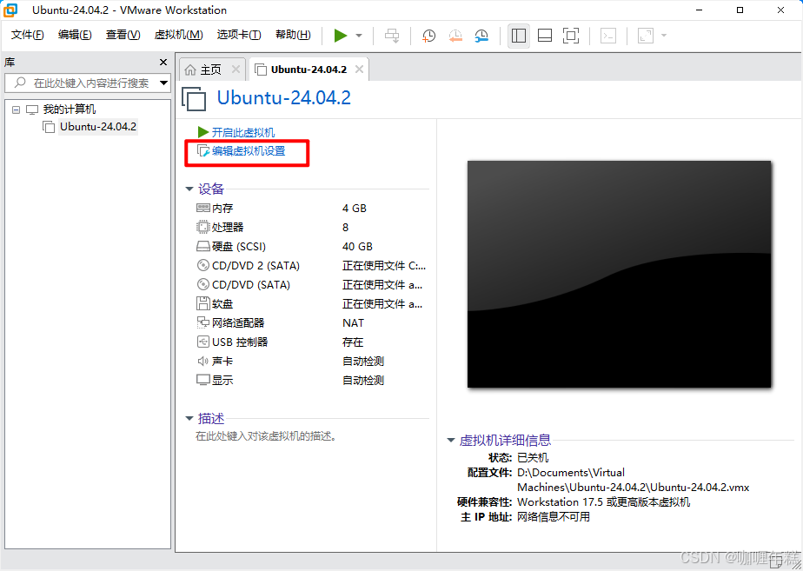Click the CD/DVD (SATA) disc icon
The image size is (803, 571).
click(x=202, y=284)
